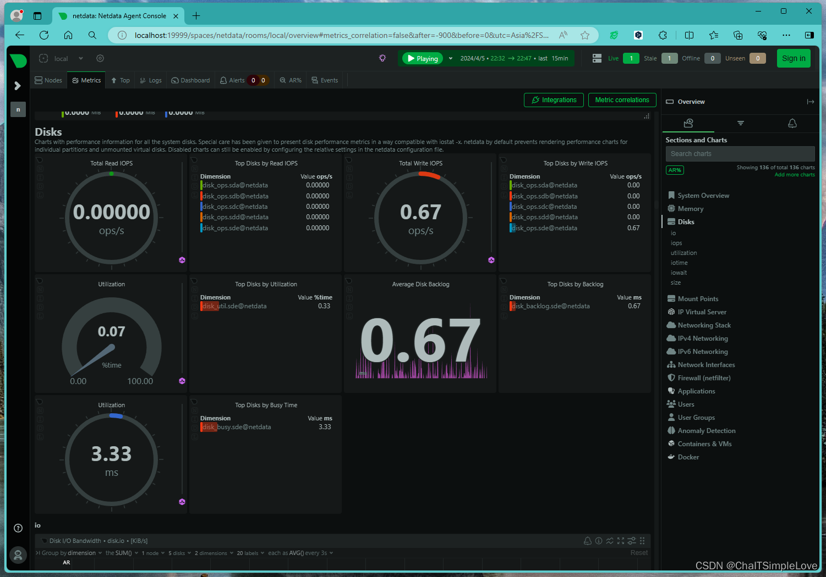Open the Alerts tab

tap(244, 80)
